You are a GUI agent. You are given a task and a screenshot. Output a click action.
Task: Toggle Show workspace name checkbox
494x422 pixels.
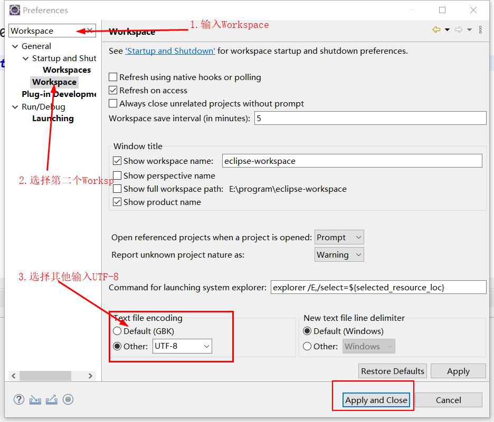coord(117,161)
